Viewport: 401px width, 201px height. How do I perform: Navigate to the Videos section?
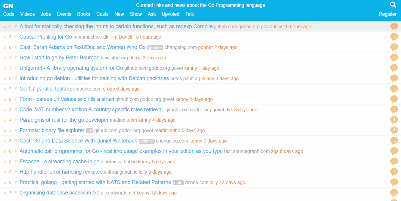[x=27, y=14]
